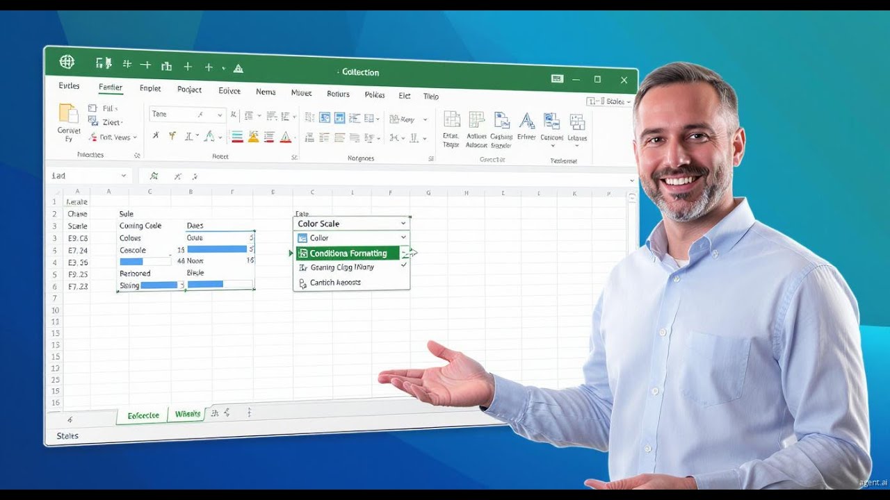This screenshot has width=890, height=500.
Task: Click the red underline color icon
Action: click(237, 137)
